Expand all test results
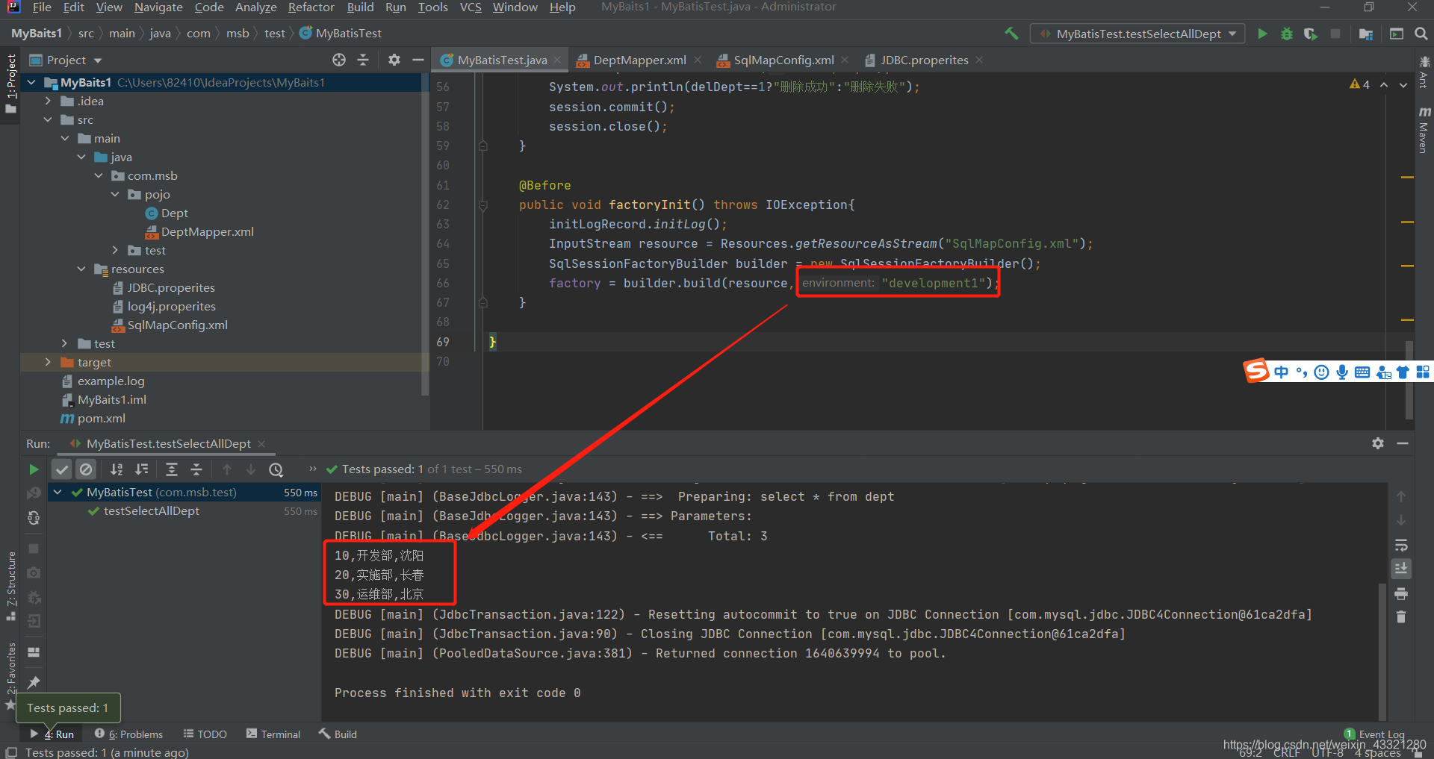Image resolution: width=1434 pixels, height=759 pixels. 171,469
